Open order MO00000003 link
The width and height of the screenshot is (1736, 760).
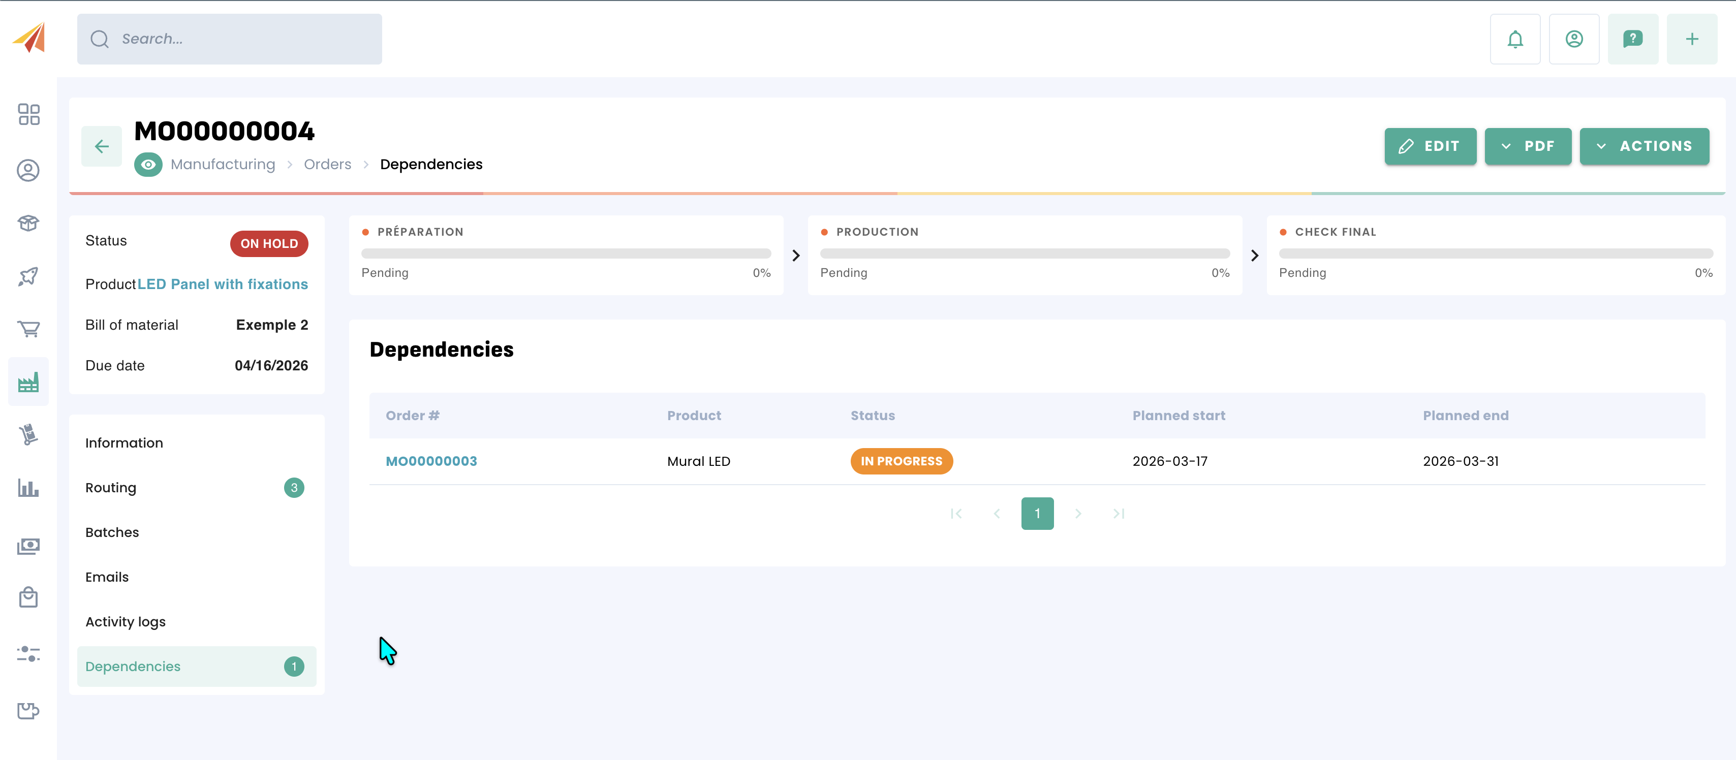[x=430, y=461]
